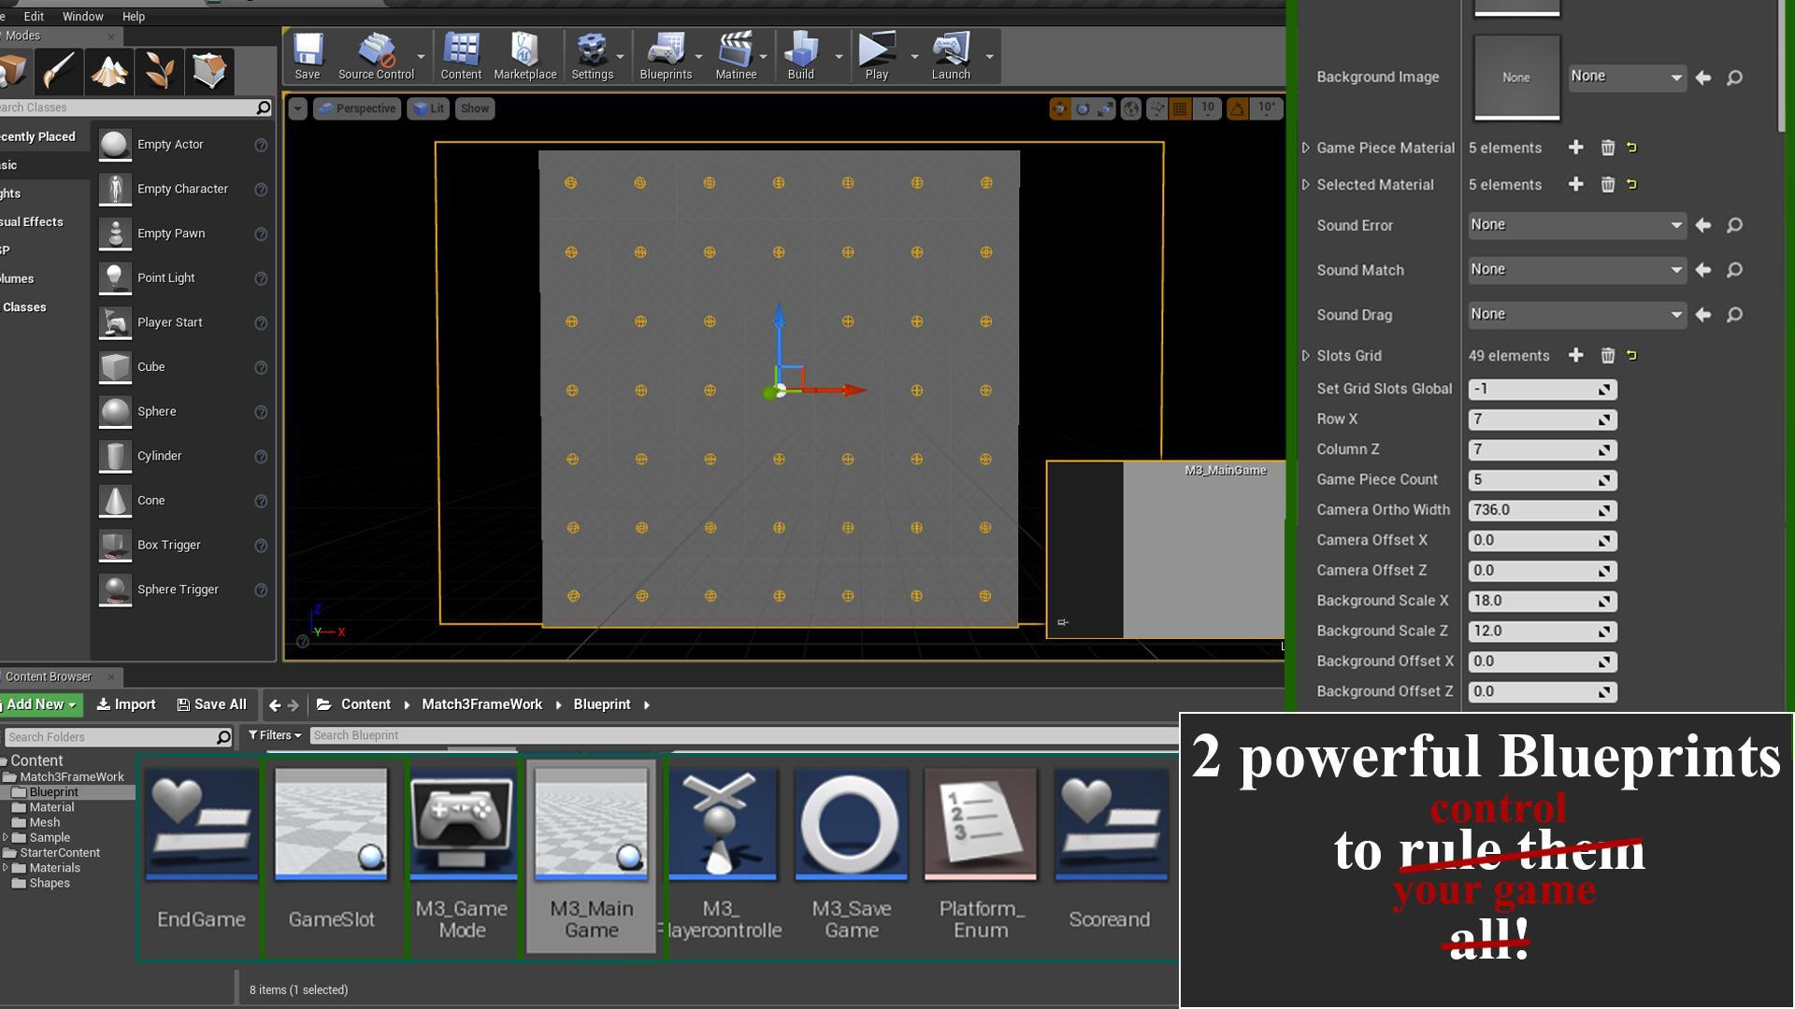Open the Edit menu
The width and height of the screenshot is (1795, 1009).
point(34,17)
